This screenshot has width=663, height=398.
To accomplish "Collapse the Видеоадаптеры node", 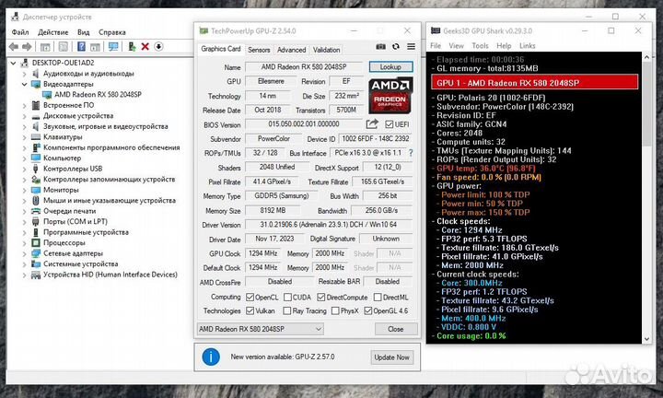I will click(x=24, y=84).
